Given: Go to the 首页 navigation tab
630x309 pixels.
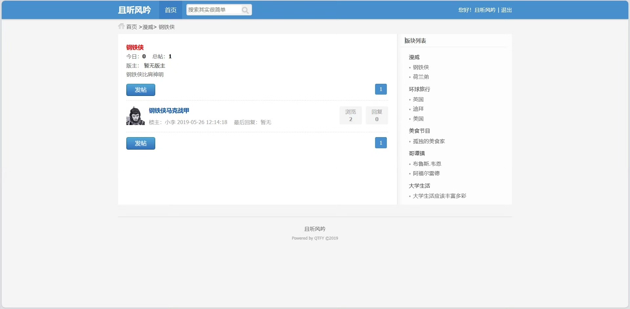Looking at the screenshot, I should [171, 10].
